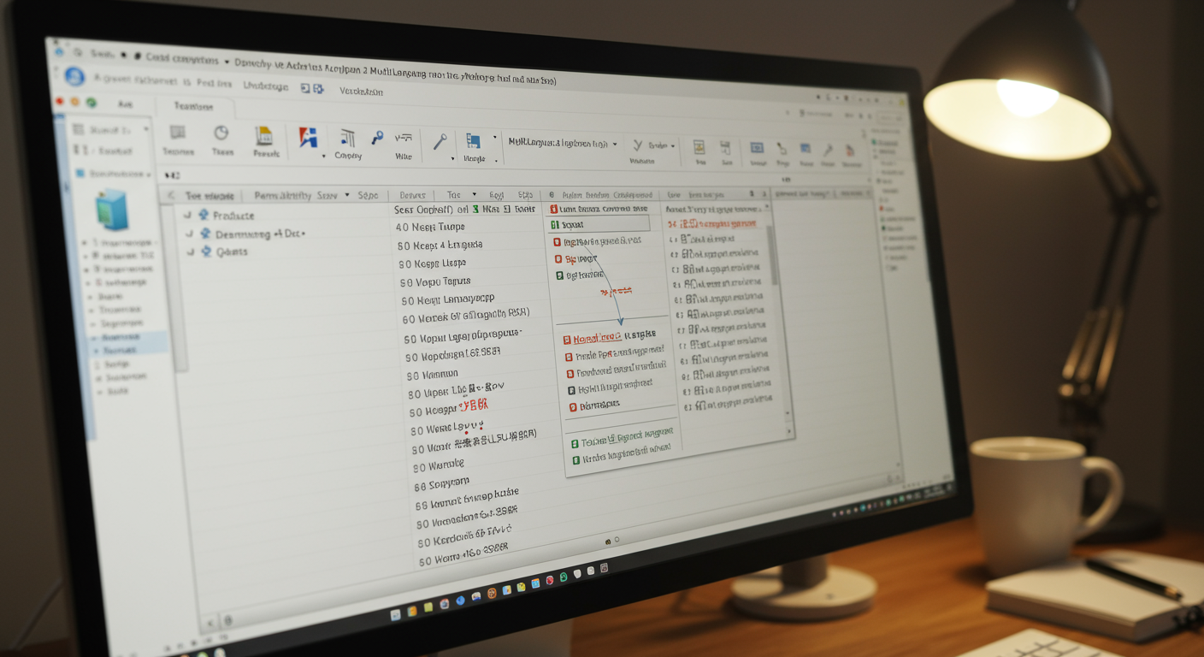The image size is (1204, 657).
Task: Open the dropdown arrow beside the red-blue icon
Action: pyautogui.click(x=323, y=157)
